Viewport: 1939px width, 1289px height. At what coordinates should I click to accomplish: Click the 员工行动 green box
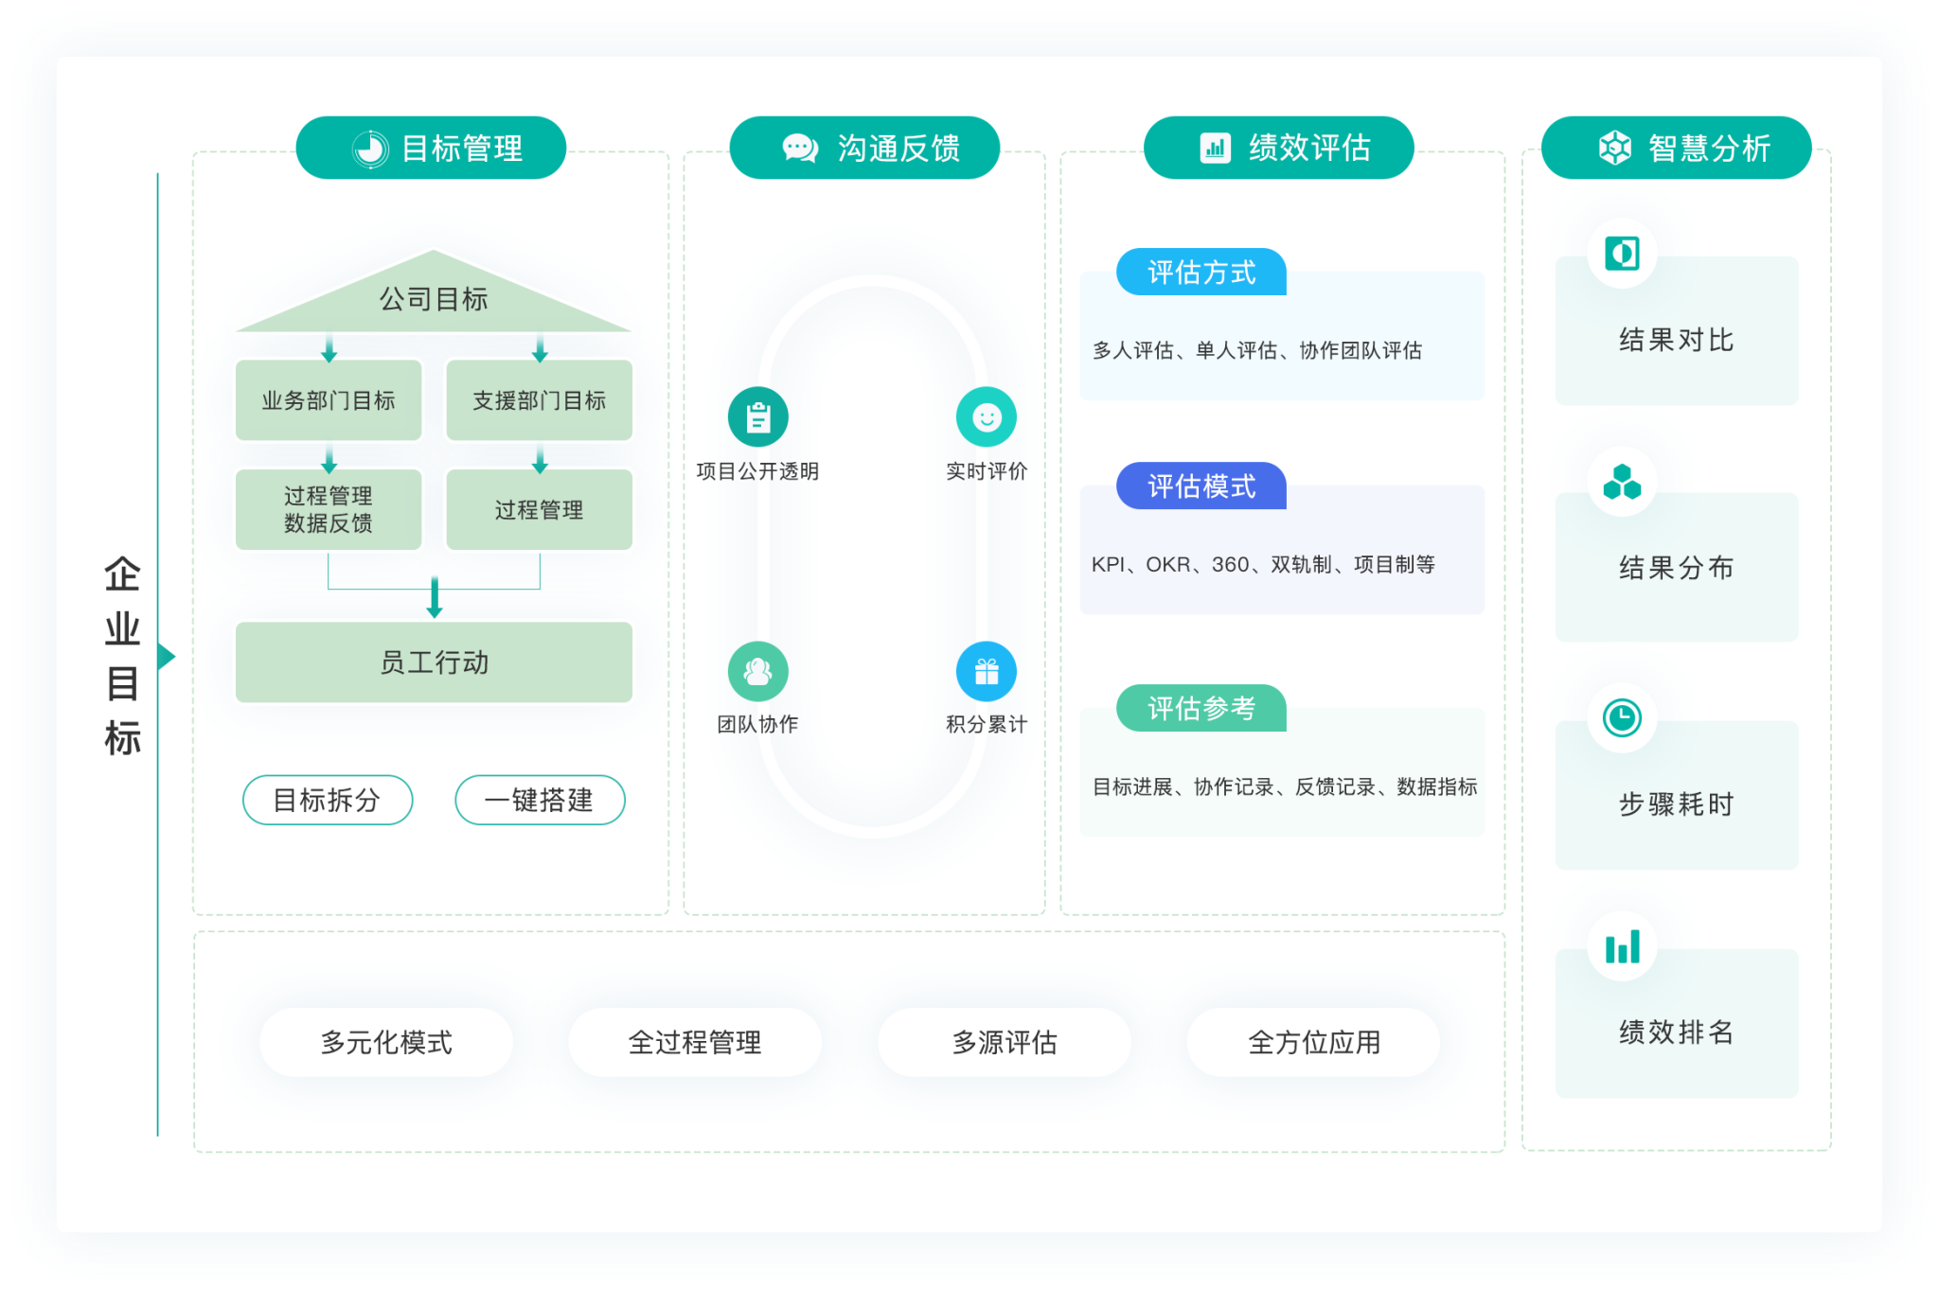(x=434, y=662)
